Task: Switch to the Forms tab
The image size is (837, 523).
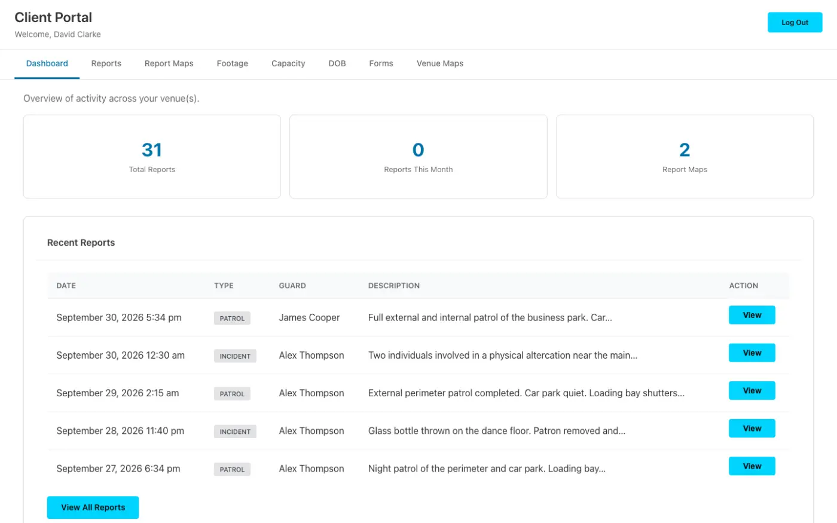Action: tap(381, 63)
